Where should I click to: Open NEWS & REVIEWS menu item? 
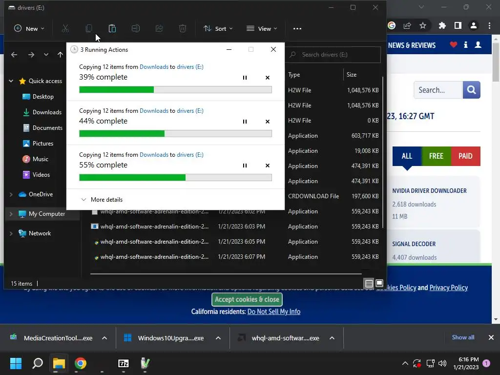(412, 45)
